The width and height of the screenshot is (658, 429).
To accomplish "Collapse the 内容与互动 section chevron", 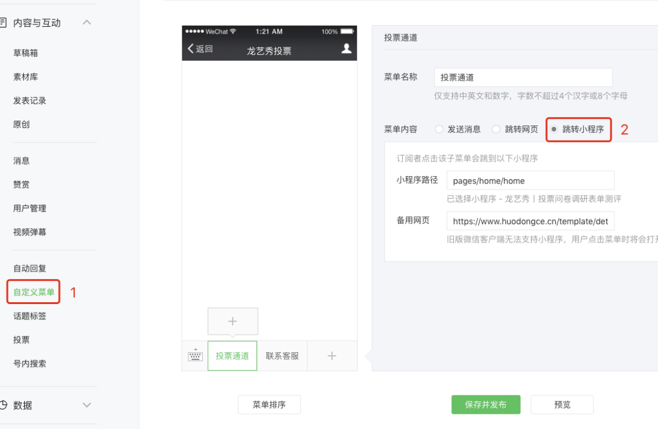I will [x=87, y=23].
